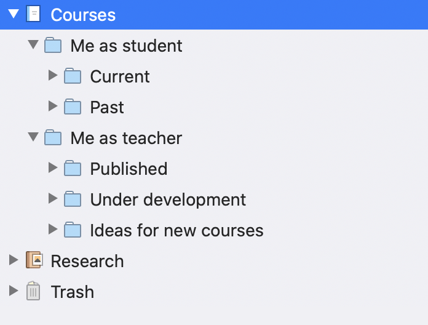Click the Past folder icon
This screenshot has width=428, height=325.
click(73, 106)
